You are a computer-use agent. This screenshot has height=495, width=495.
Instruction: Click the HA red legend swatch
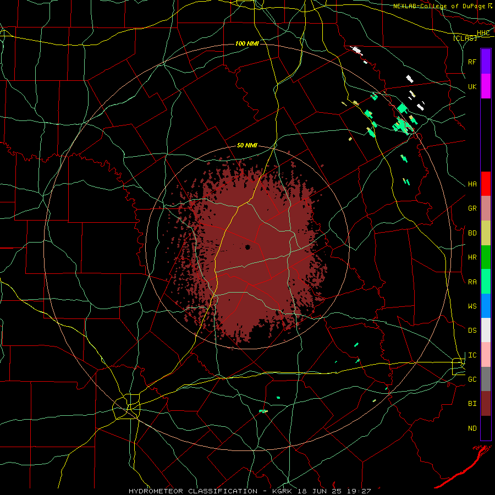(486, 184)
